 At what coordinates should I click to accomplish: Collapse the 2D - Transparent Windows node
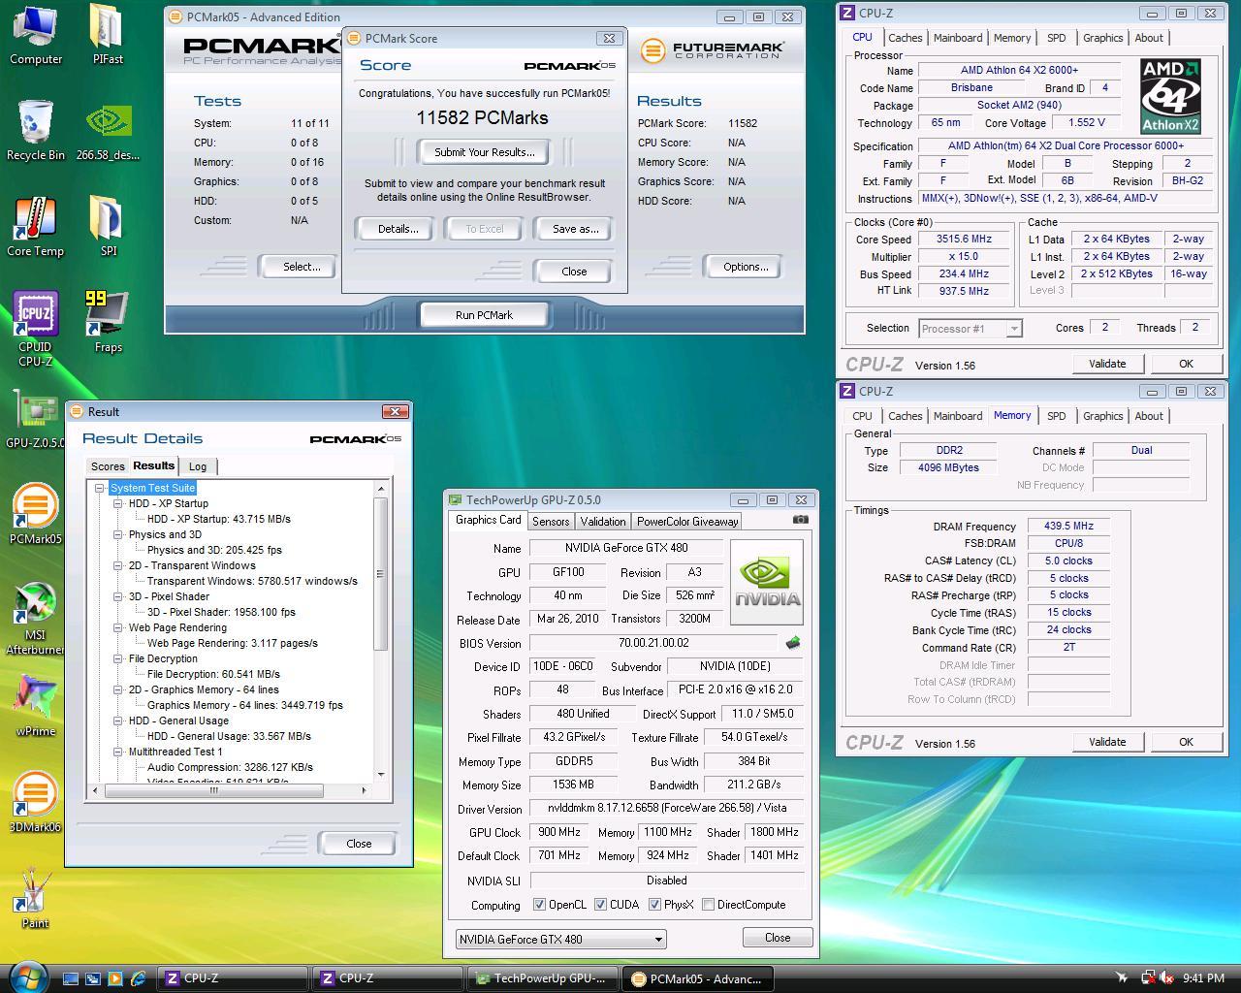(x=117, y=565)
